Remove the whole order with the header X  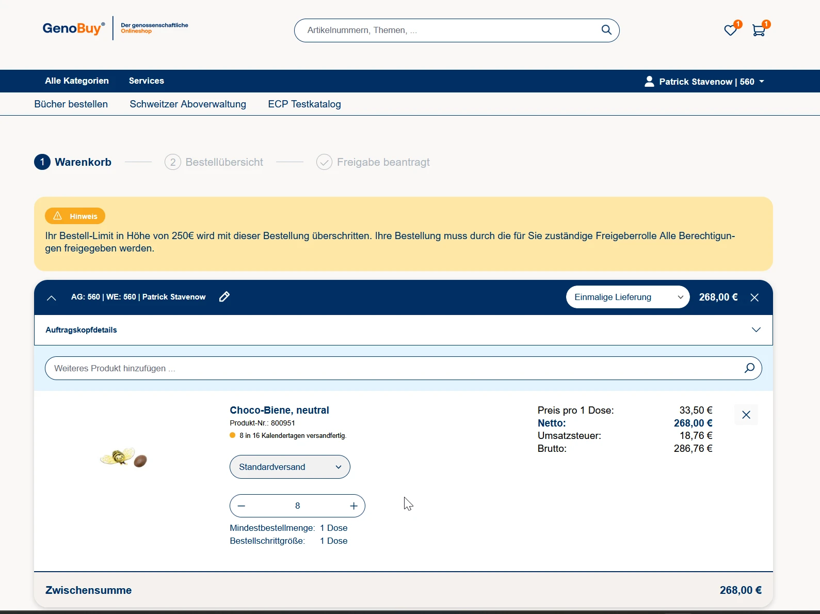coord(754,297)
